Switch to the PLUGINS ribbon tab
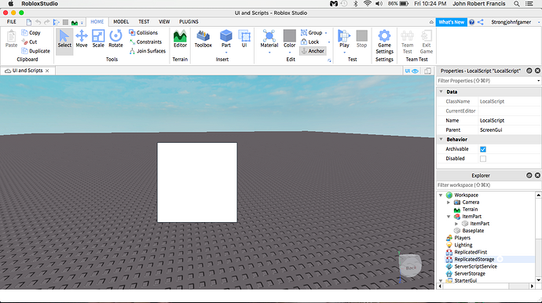 189,21
